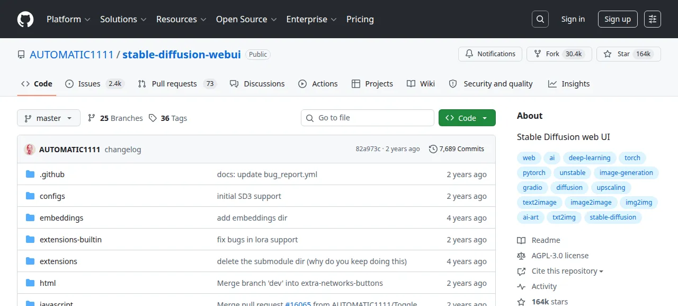
Task: Fork the repository using Fork button
Action: point(559,54)
